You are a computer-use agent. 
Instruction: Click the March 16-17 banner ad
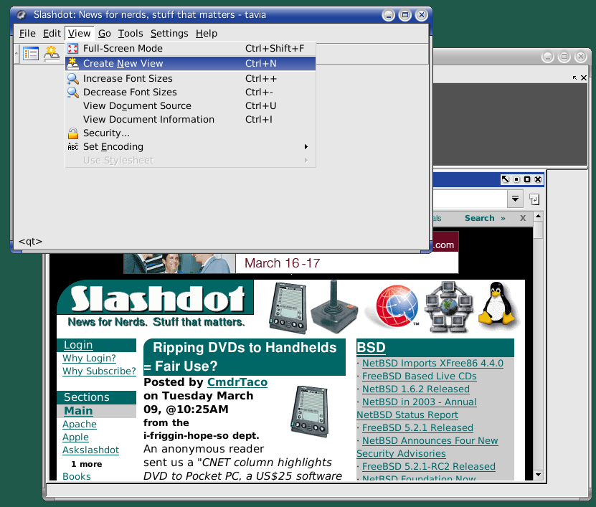point(291,263)
